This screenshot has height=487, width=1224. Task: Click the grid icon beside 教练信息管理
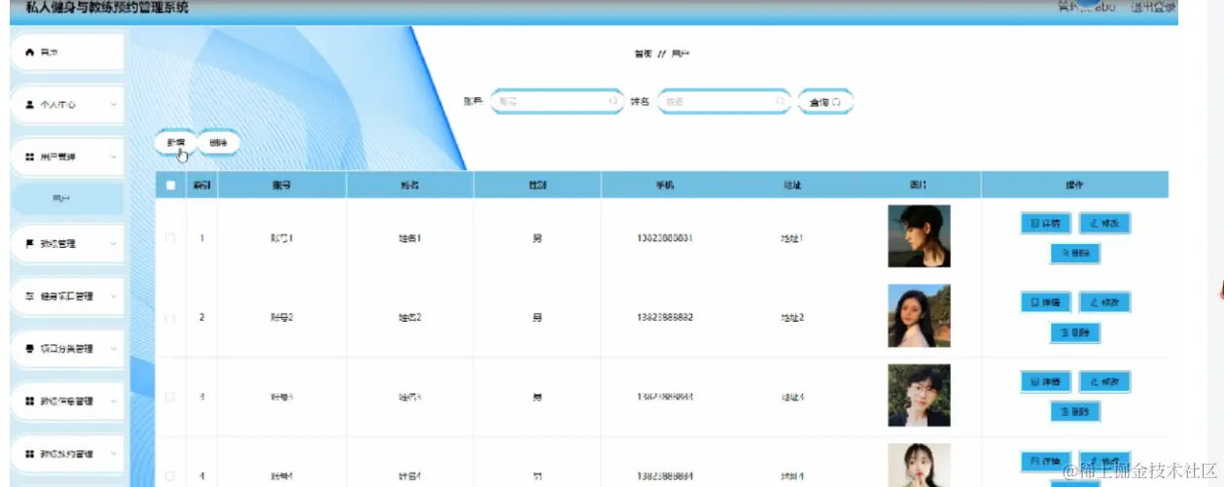coord(29,400)
